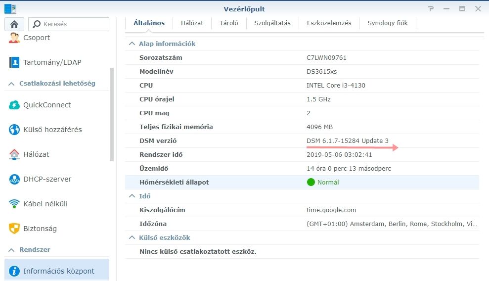Image resolution: width=489 pixels, height=281 pixels.
Task: Collapse Csatlakozási lehetőség sidebar group
Action: [x=12, y=84]
